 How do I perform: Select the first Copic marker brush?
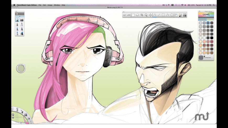(x=17, y=20)
